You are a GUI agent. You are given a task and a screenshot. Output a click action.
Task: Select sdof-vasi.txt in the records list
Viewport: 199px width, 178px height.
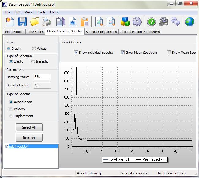click(33, 147)
